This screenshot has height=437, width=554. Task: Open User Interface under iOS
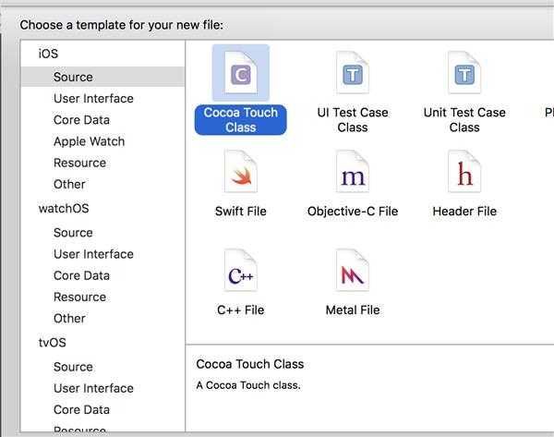[x=93, y=98]
